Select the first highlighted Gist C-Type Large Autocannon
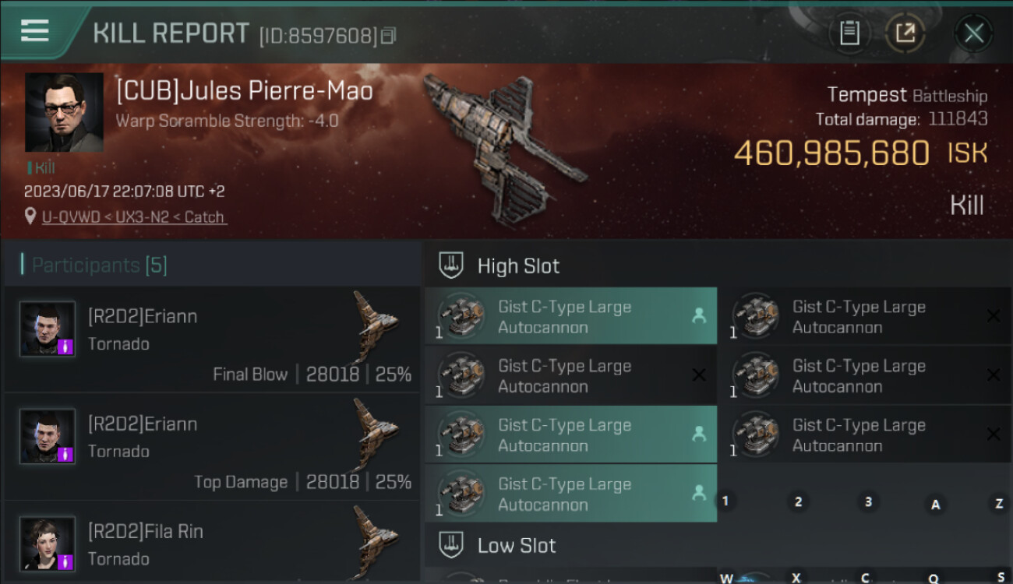 [x=570, y=317]
